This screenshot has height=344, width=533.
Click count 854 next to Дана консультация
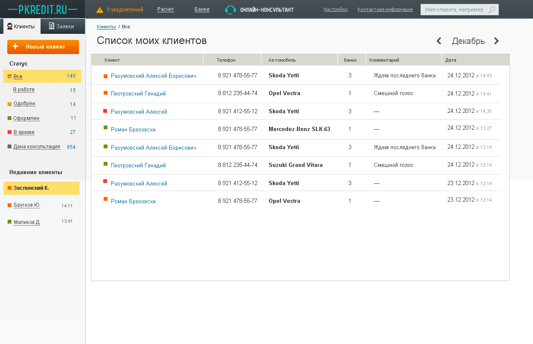tap(71, 147)
